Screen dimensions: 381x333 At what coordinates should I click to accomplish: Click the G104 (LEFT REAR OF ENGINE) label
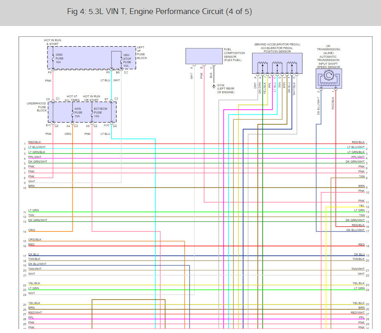click(x=226, y=89)
